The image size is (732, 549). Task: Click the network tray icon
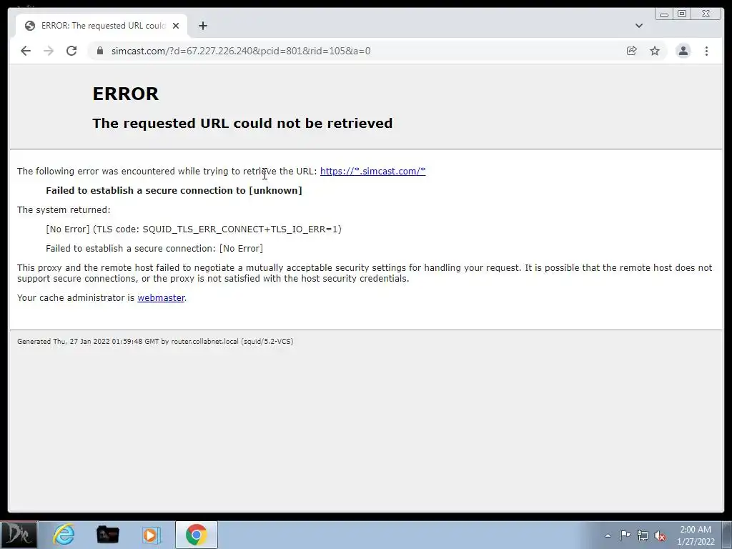[643, 535]
